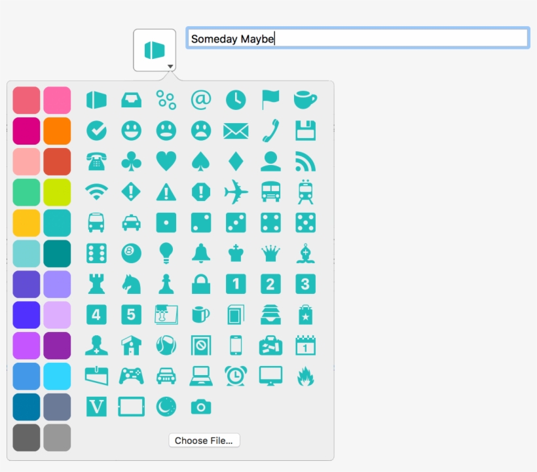The width and height of the screenshot is (537, 472).
Task: Choose the crown icon
Action: (270, 253)
